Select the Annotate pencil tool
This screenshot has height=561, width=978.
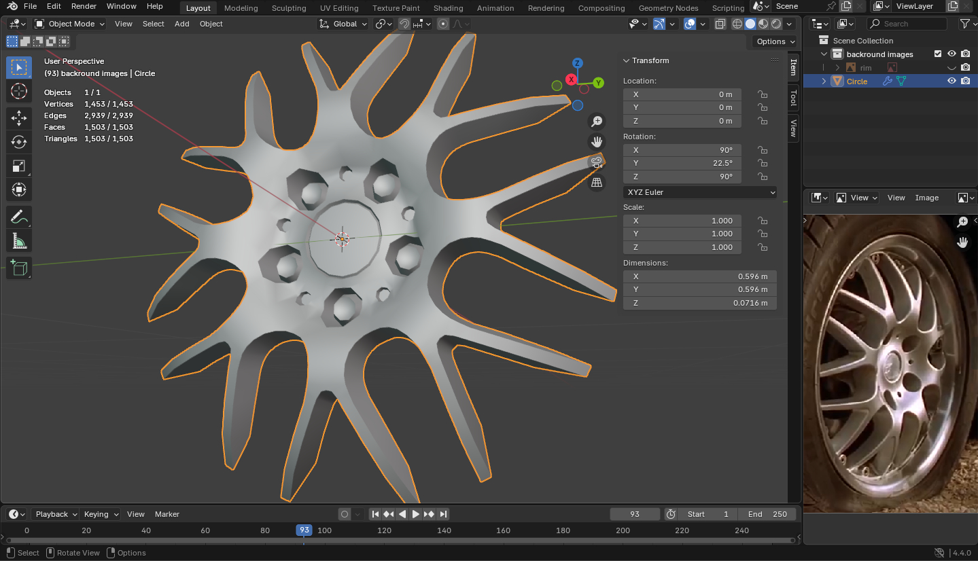(x=19, y=217)
